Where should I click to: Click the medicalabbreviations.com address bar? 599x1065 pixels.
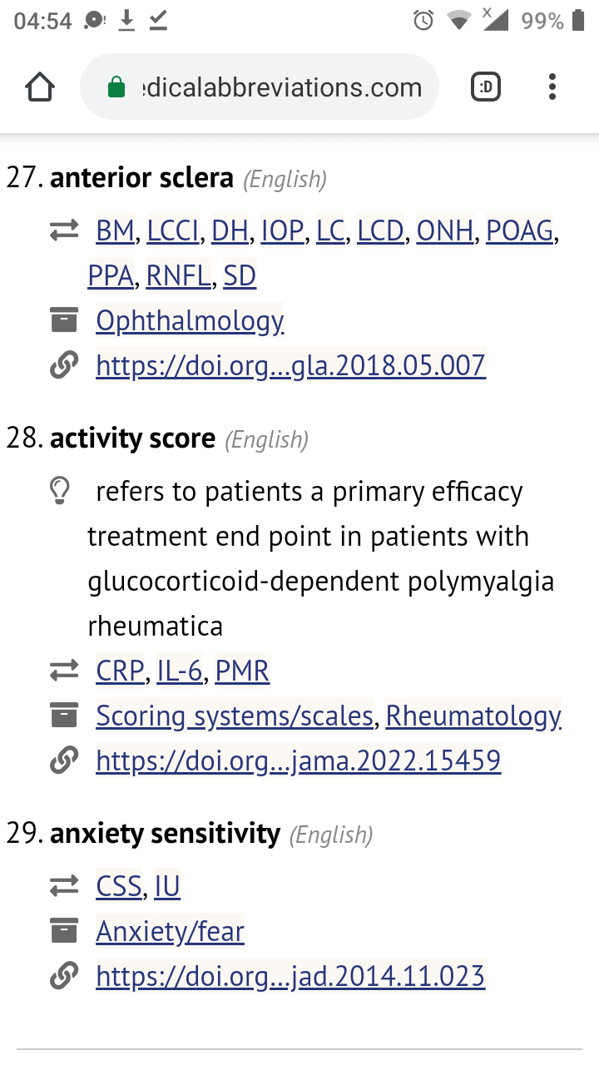pyautogui.click(x=260, y=87)
